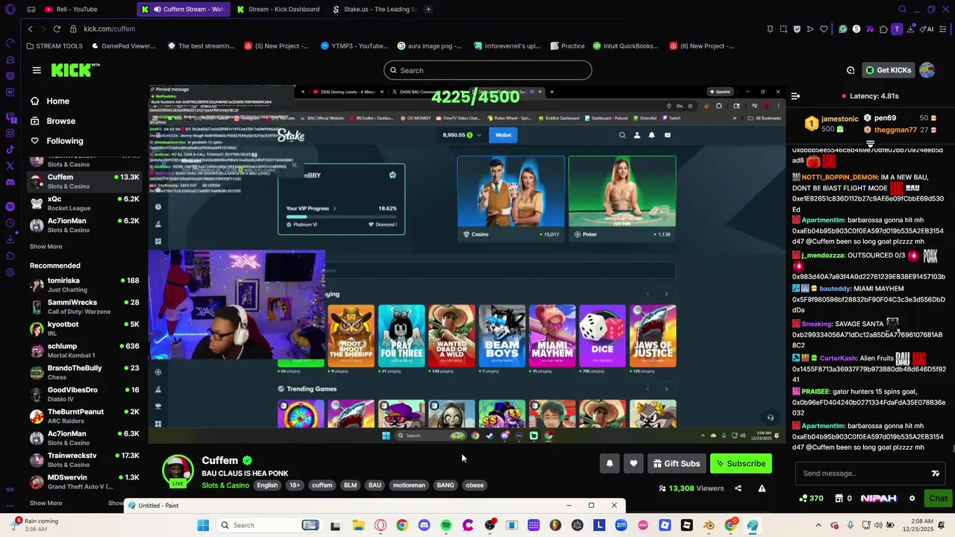Open jamestonic leaderboard entry
The image size is (955, 537).
point(832,124)
